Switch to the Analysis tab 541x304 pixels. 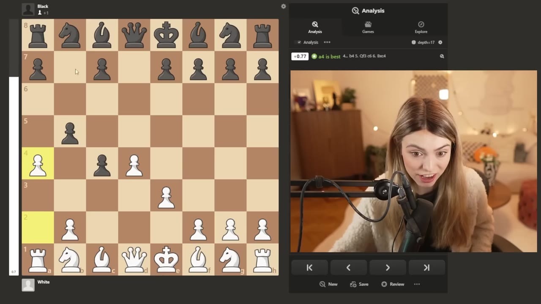click(315, 27)
